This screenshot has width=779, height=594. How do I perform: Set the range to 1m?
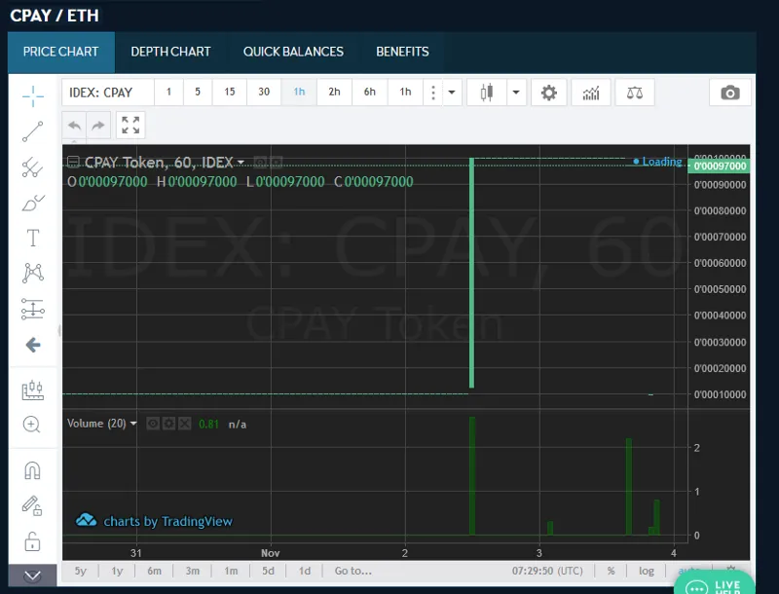[231, 572]
